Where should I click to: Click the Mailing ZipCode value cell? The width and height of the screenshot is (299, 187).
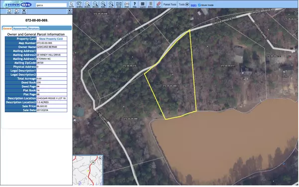pos(51,63)
